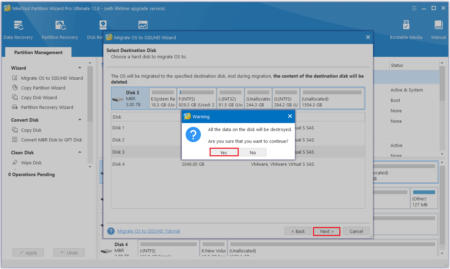Image resolution: width=450 pixels, height=269 pixels.
Task: Choose No in the Warning dialog
Action: 253,153
